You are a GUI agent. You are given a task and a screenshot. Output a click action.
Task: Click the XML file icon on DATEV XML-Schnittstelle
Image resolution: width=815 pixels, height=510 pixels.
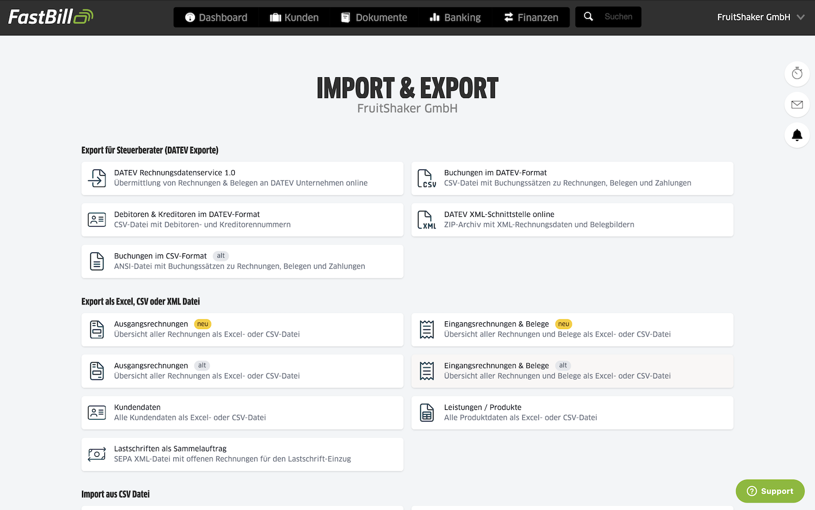pyautogui.click(x=427, y=220)
